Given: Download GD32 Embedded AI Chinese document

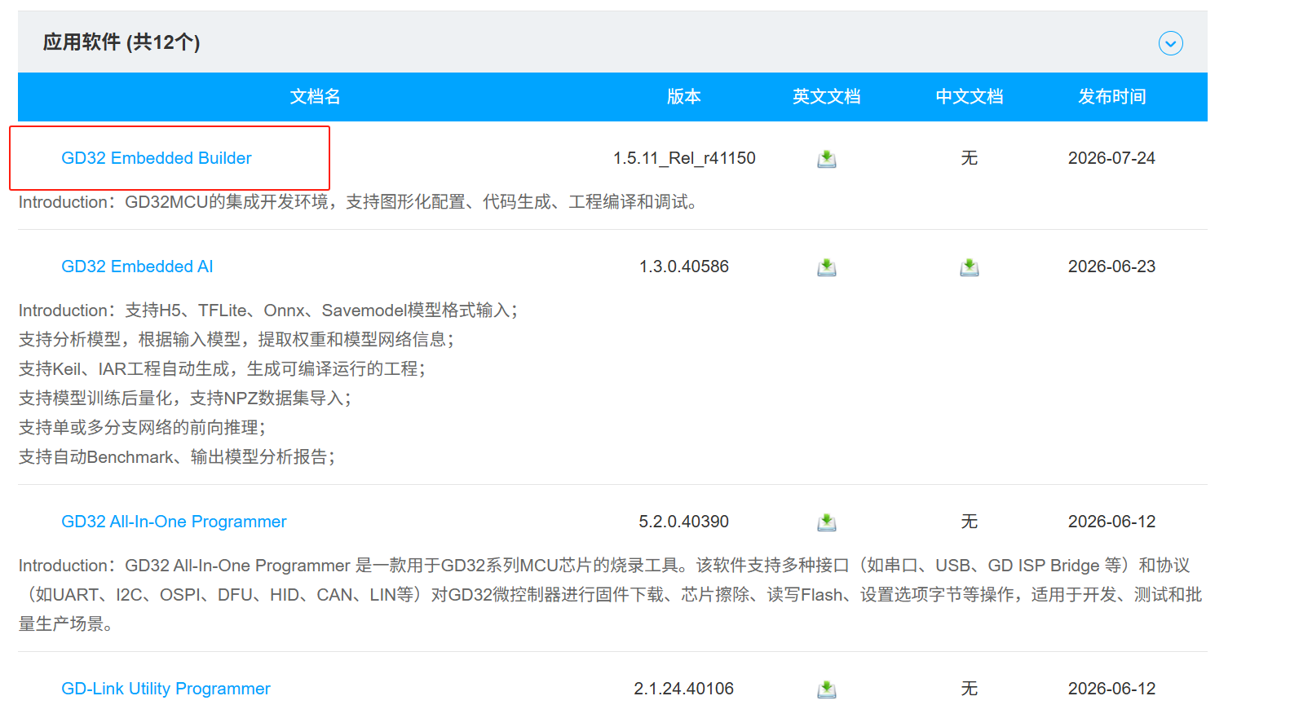Looking at the screenshot, I should pyautogui.click(x=970, y=267).
